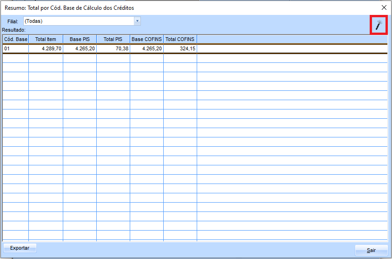Click the Total COFINS column header
Viewport: 392px width, 259px height.
coord(180,39)
